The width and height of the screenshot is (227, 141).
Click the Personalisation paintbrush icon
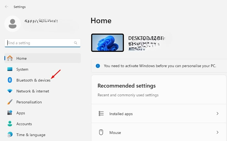10,102
